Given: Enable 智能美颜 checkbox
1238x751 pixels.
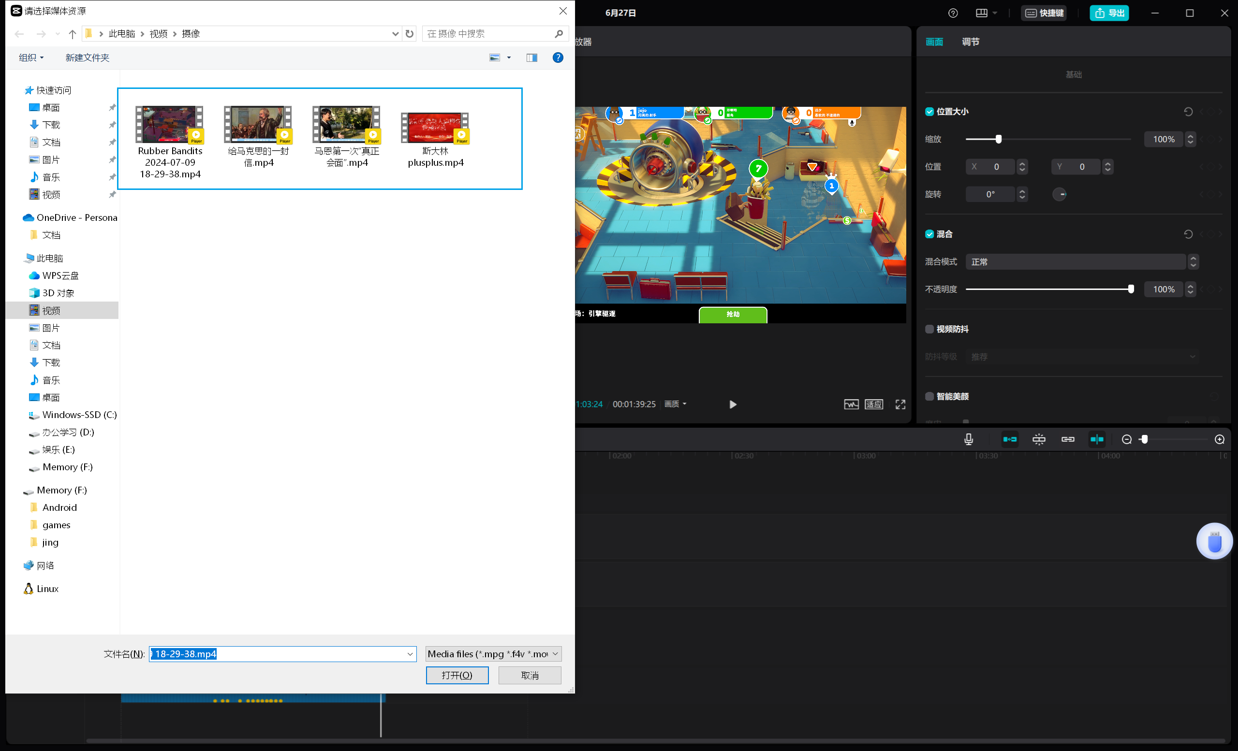Looking at the screenshot, I should [929, 396].
